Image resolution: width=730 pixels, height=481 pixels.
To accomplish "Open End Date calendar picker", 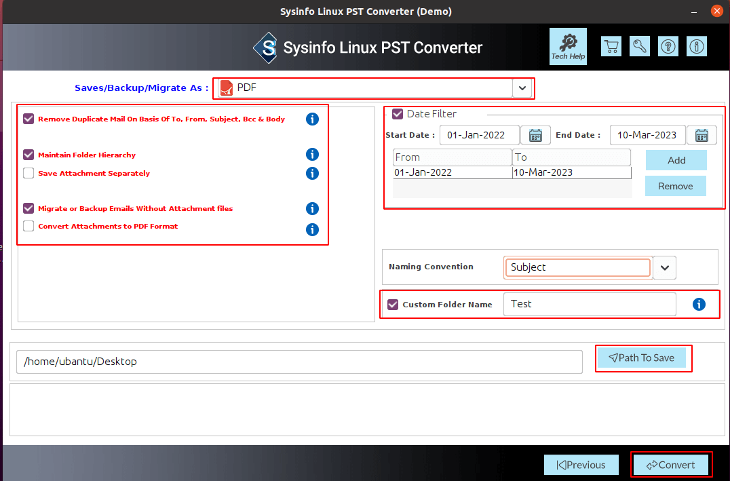I will click(x=702, y=135).
